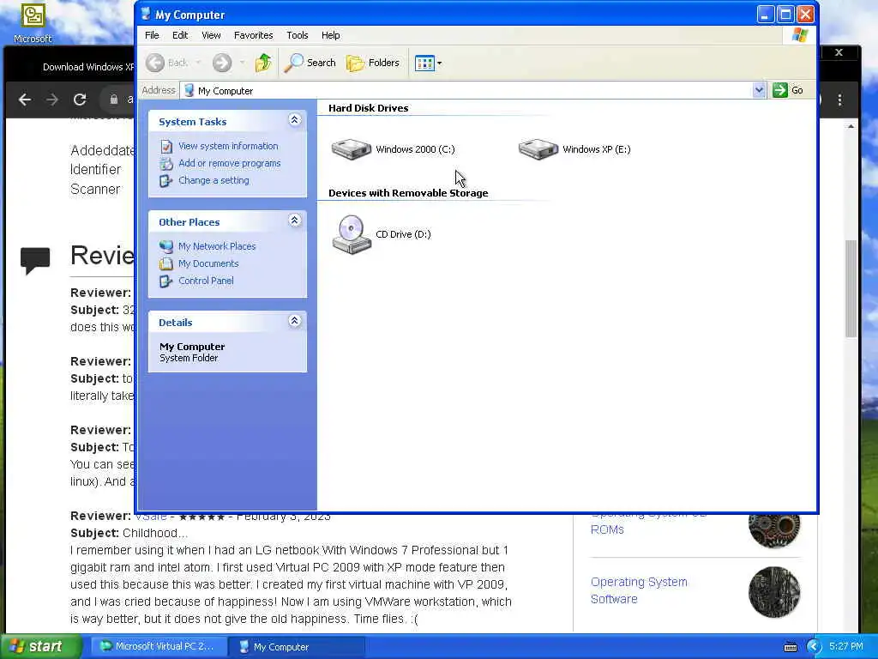Viewport: 878px width, 659px height.
Task: Click Add or remove programs link
Action: (x=230, y=164)
